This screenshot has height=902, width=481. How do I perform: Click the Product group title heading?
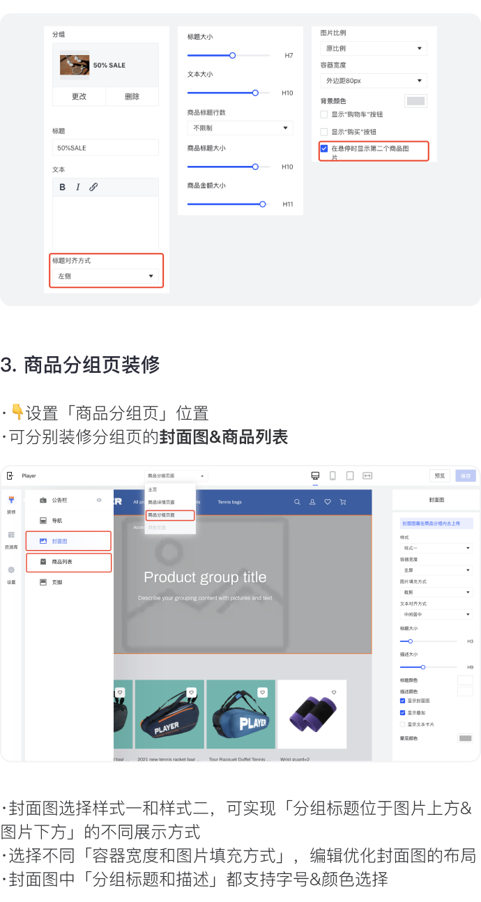coord(205,577)
